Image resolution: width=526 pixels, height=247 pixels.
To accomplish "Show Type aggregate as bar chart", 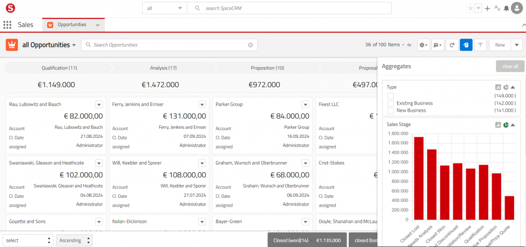I will tap(498, 87).
